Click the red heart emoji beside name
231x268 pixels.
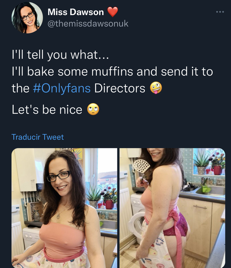(113, 12)
